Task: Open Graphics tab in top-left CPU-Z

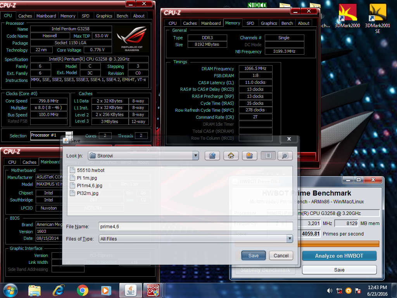Action: point(104,16)
